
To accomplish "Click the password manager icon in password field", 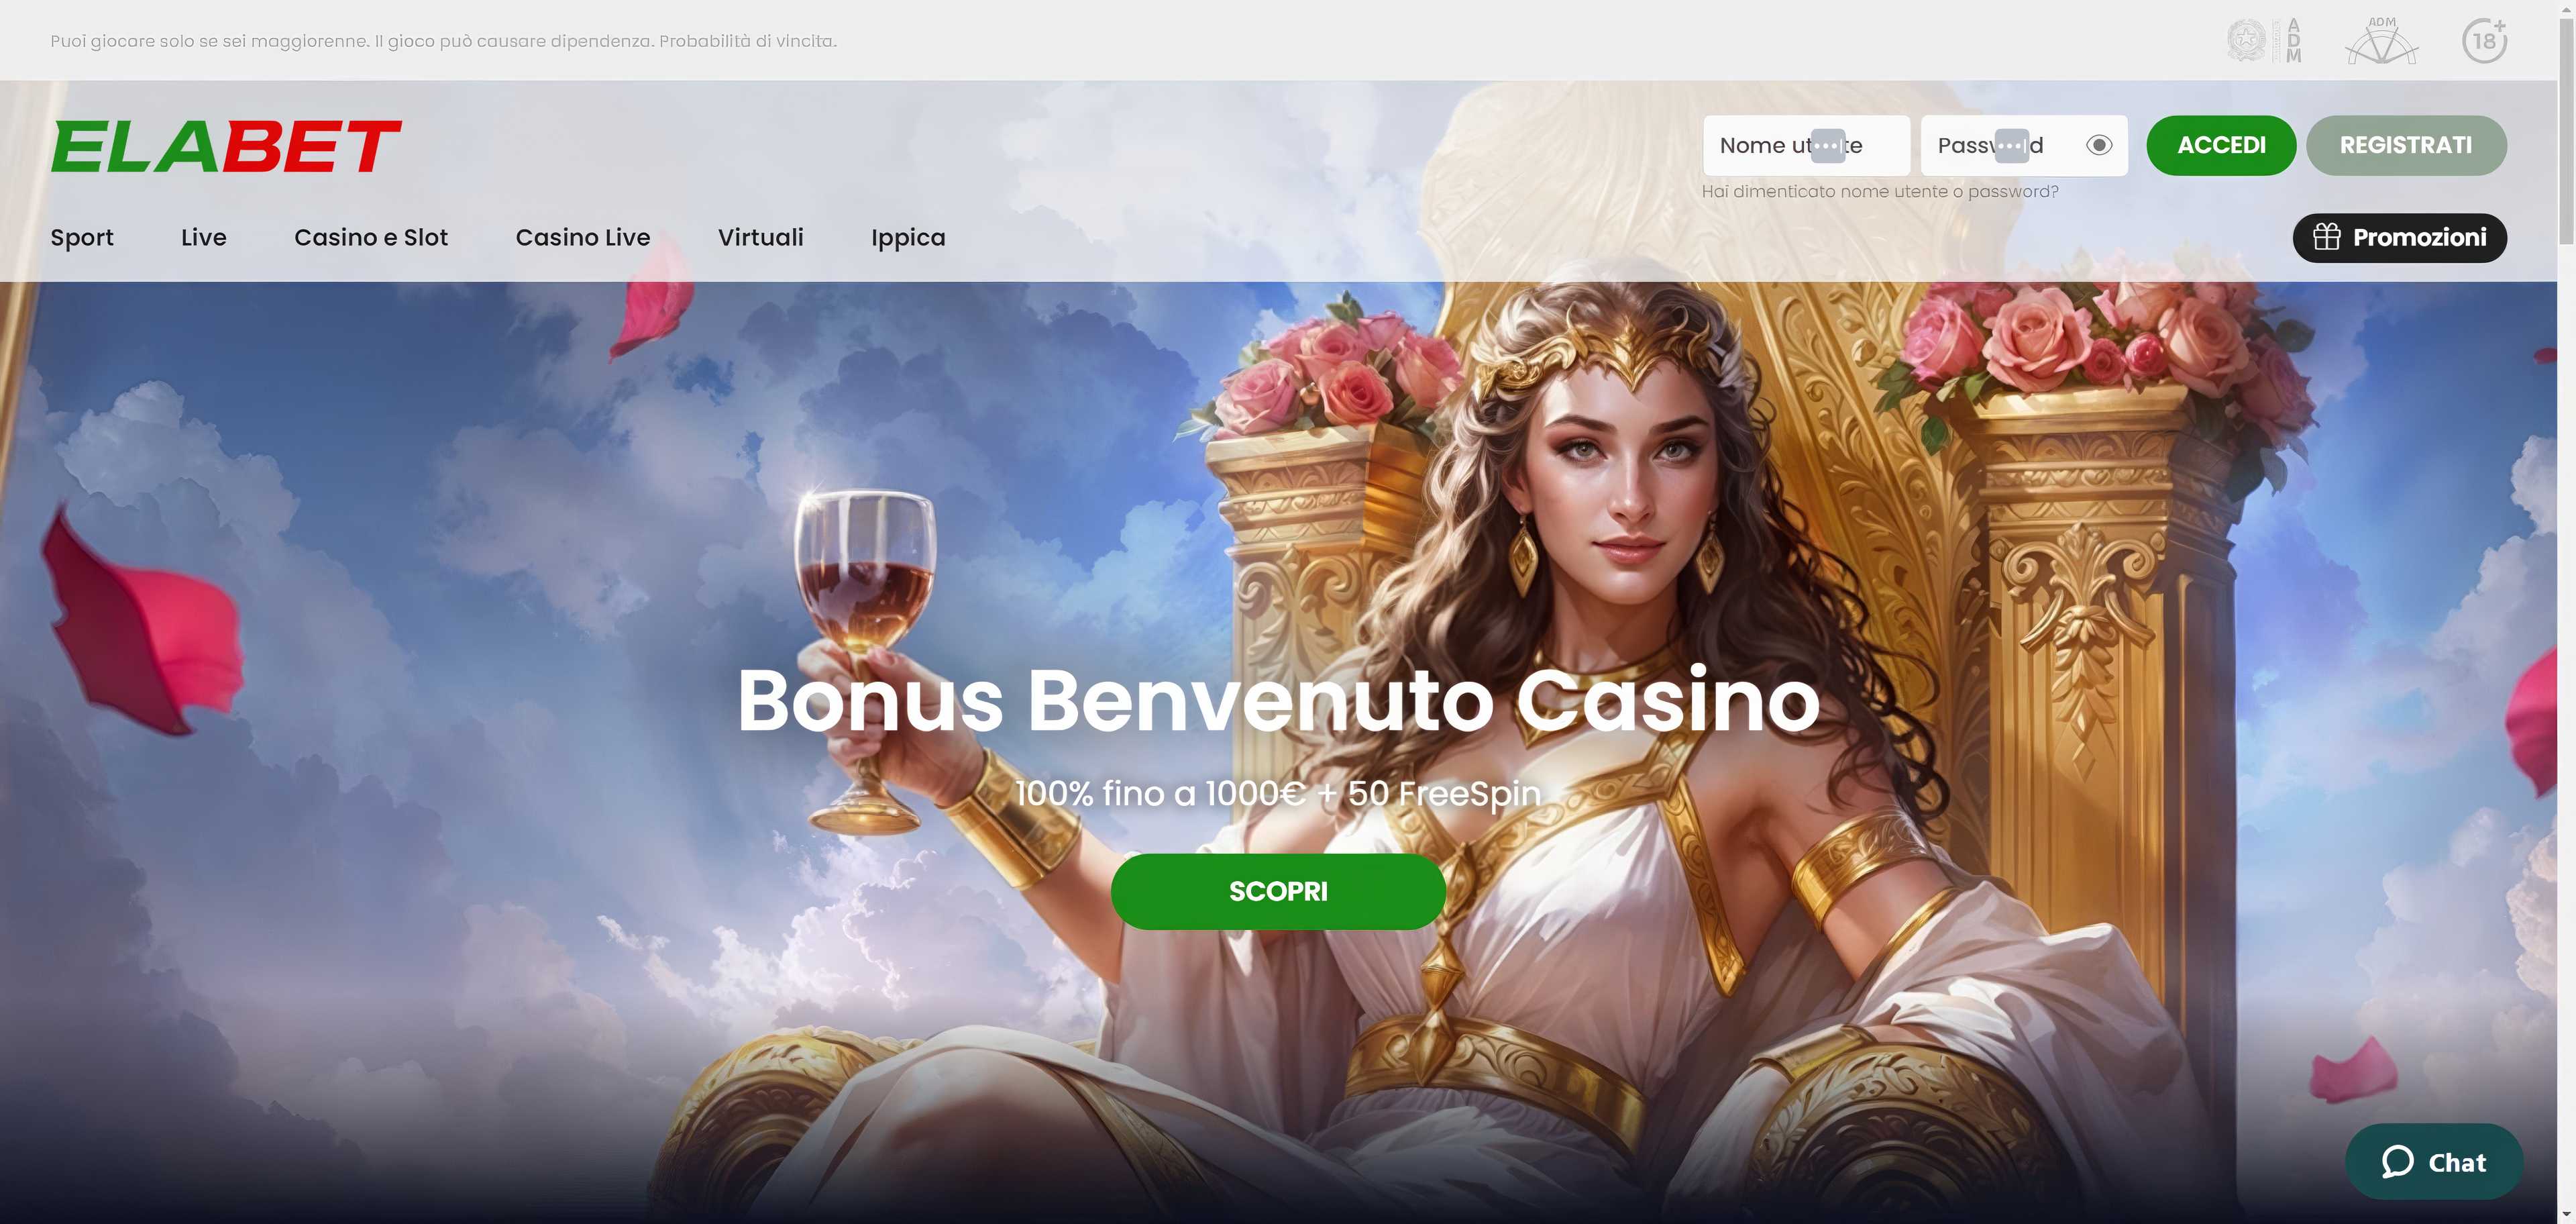I will pyautogui.click(x=2012, y=145).
